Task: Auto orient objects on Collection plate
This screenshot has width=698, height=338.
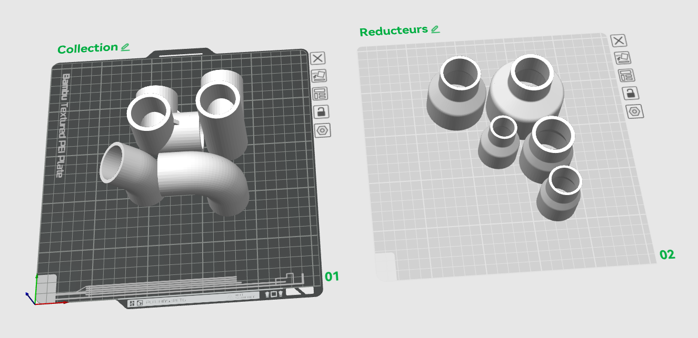Action: tap(319, 76)
